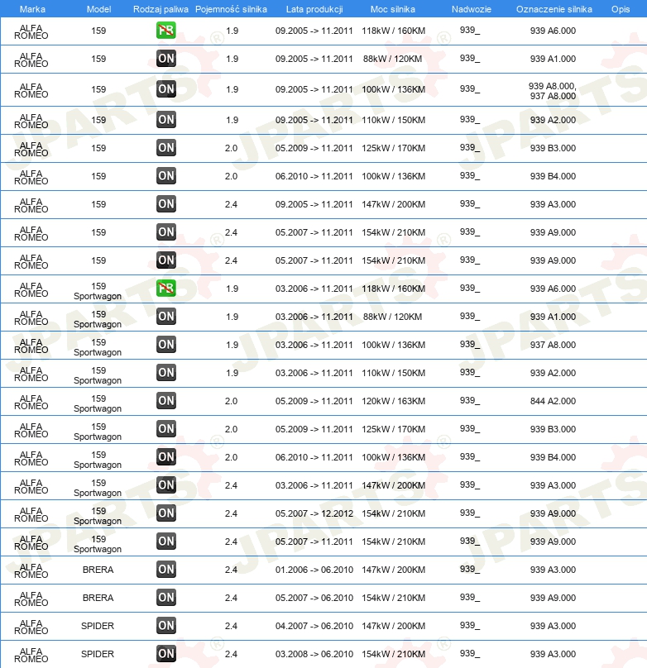Image resolution: width=647 pixels, height=668 pixels.
Task: Click ON icon in the 939 A8.000, 937 A8.000 row
Action: coord(166,89)
